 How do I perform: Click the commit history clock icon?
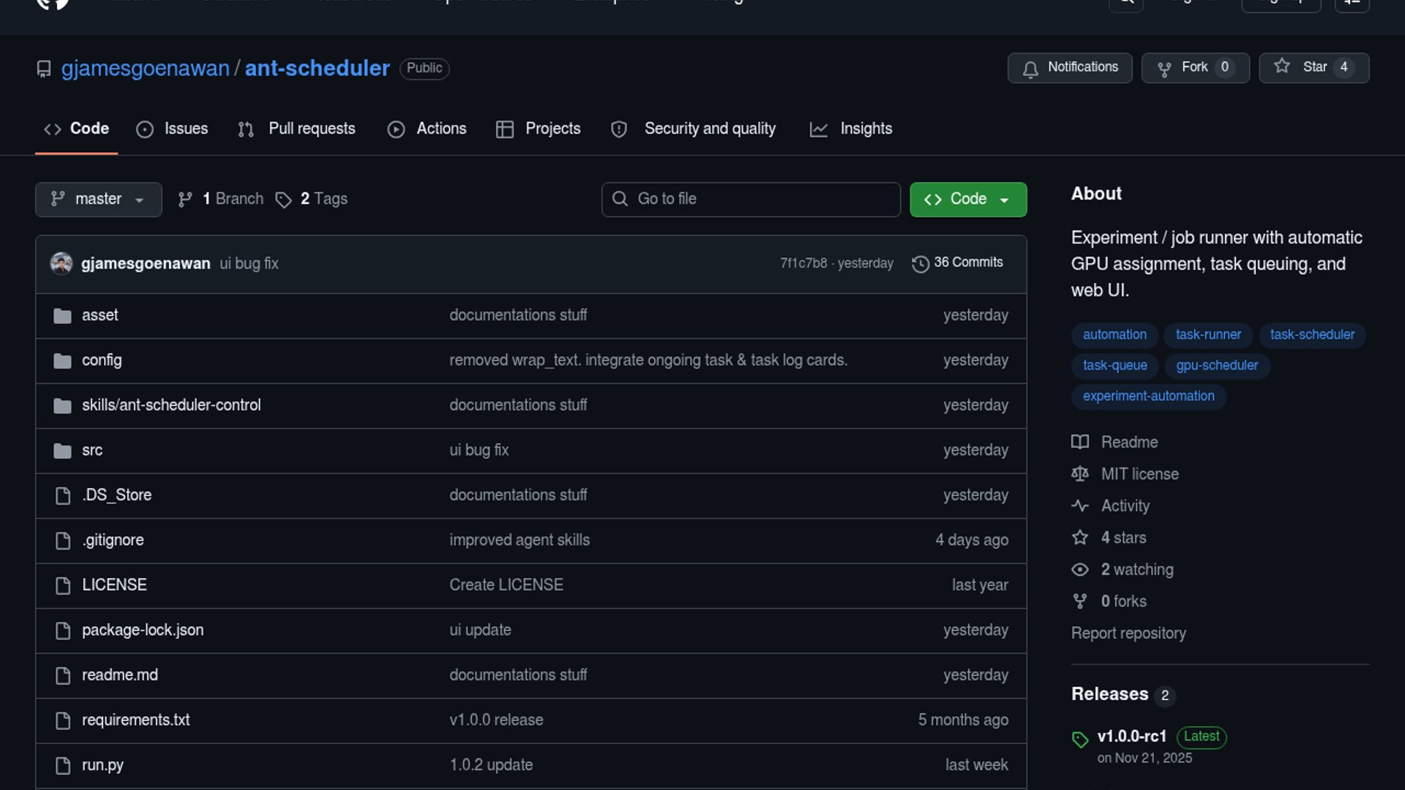pyautogui.click(x=920, y=263)
